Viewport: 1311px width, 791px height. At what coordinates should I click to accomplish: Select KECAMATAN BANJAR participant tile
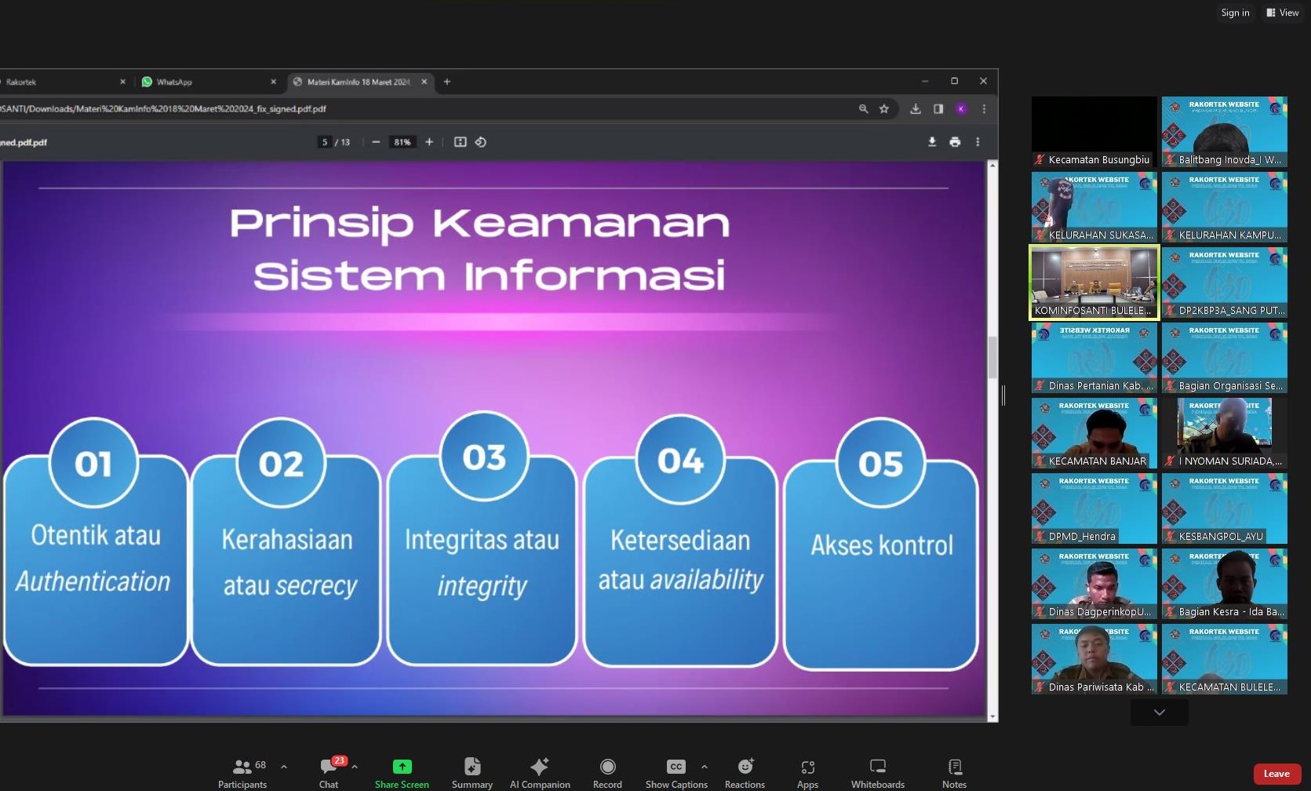coord(1094,433)
